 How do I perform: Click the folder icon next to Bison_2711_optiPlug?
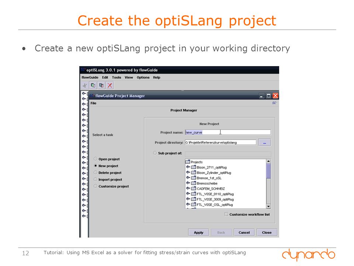click(x=194, y=167)
